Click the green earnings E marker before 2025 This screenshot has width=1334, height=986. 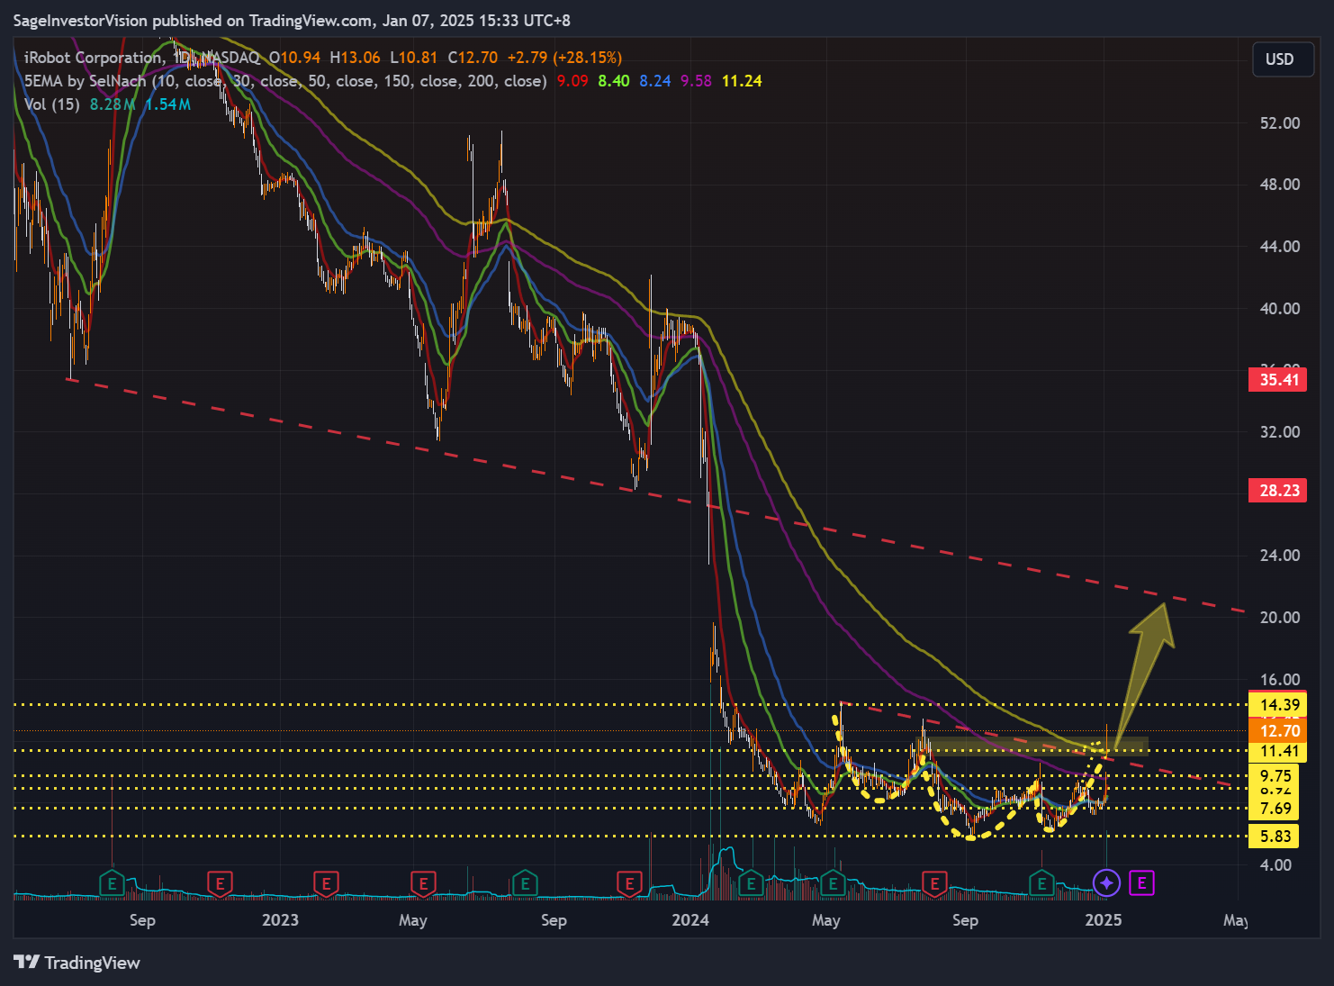click(x=1041, y=883)
